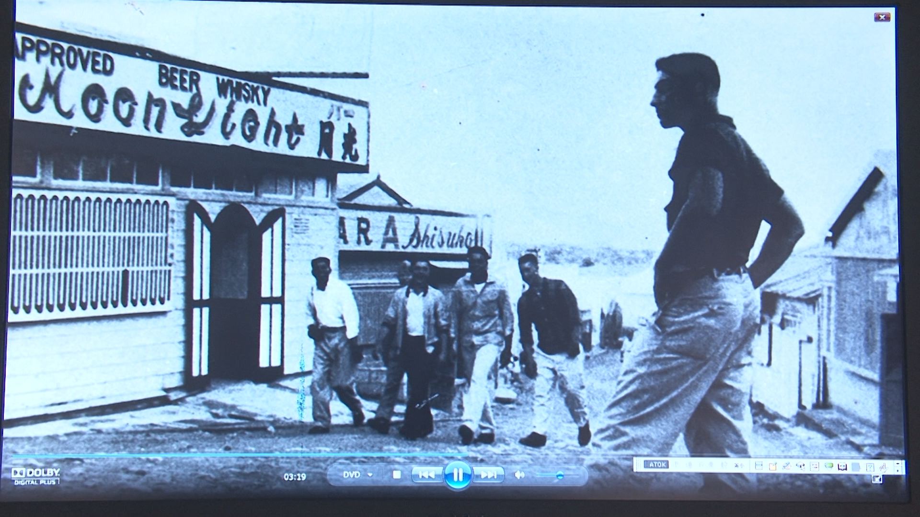920x517 pixels.
Task: Skip to the previous chapter
Action: tap(426, 474)
